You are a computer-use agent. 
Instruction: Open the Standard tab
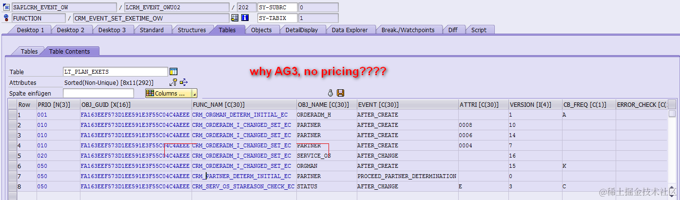152,30
